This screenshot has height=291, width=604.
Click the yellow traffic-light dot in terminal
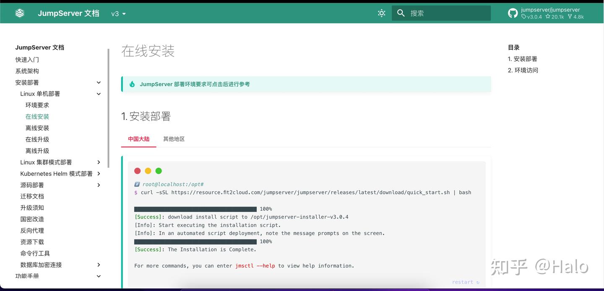pos(148,171)
